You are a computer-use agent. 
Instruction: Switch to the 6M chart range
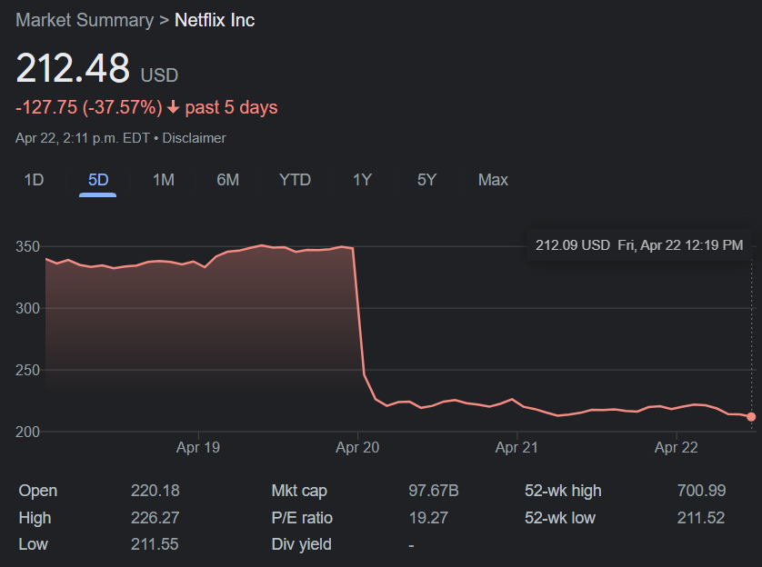[x=228, y=180]
